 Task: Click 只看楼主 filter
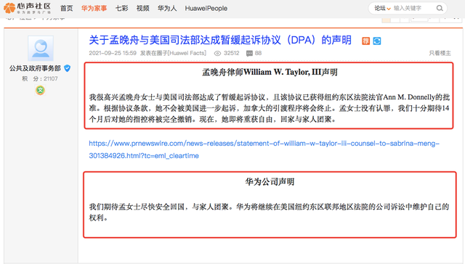[x=440, y=53]
